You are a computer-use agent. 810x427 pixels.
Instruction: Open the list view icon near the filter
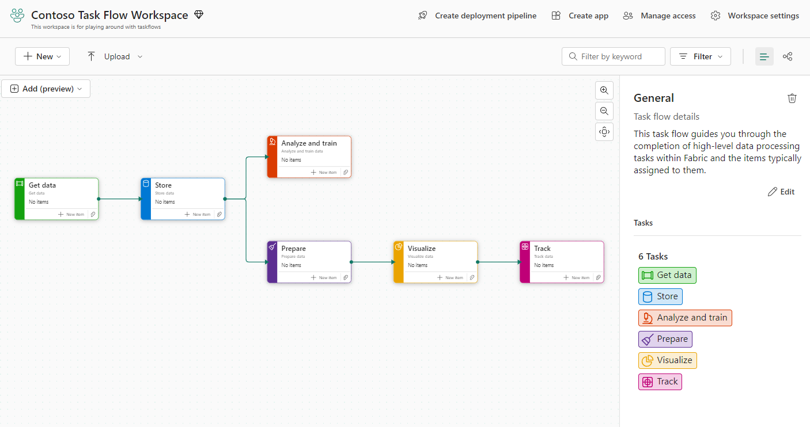point(764,56)
